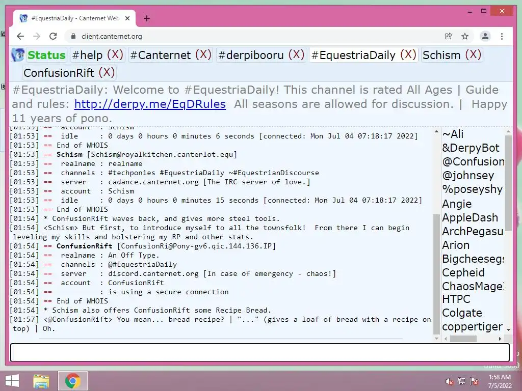Click the lock icon in address bar
Image resolution: width=522 pixels, height=391 pixels.
[x=73, y=36]
